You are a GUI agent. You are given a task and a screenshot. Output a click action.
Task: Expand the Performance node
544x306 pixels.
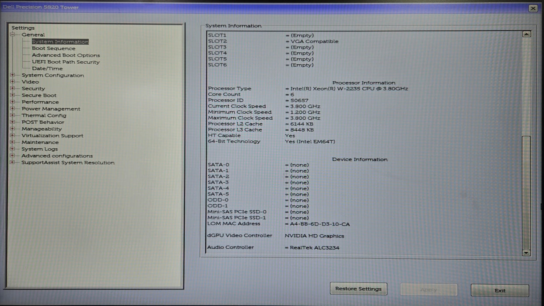[x=13, y=102]
